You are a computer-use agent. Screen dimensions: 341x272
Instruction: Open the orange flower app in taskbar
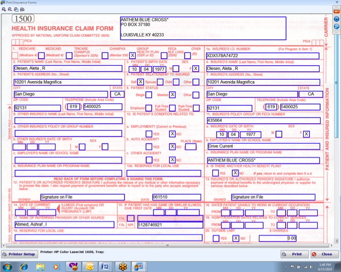(123, 267)
